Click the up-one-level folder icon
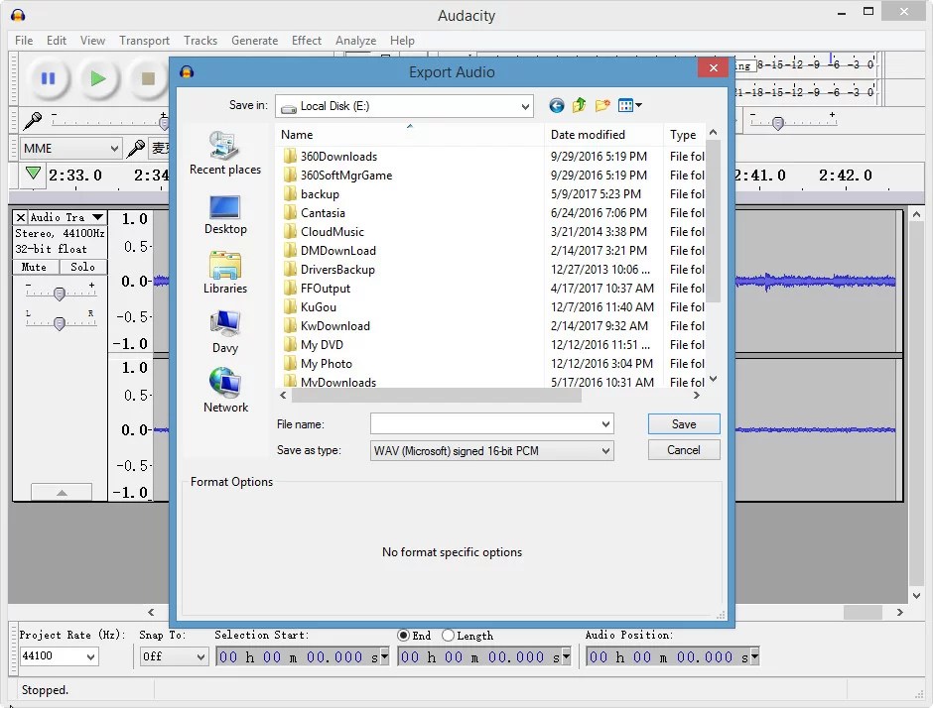Viewport: 933px width, 708px height. click(x=579, y=105)
